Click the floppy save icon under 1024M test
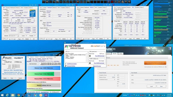This screenshot has height=97, width=173. tap(90, 63)
